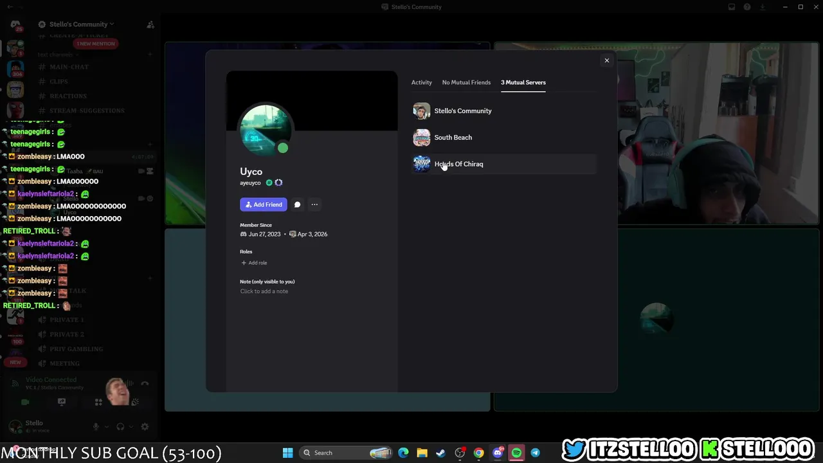Toggle noise suppression waveform icon

click(130, 383)
